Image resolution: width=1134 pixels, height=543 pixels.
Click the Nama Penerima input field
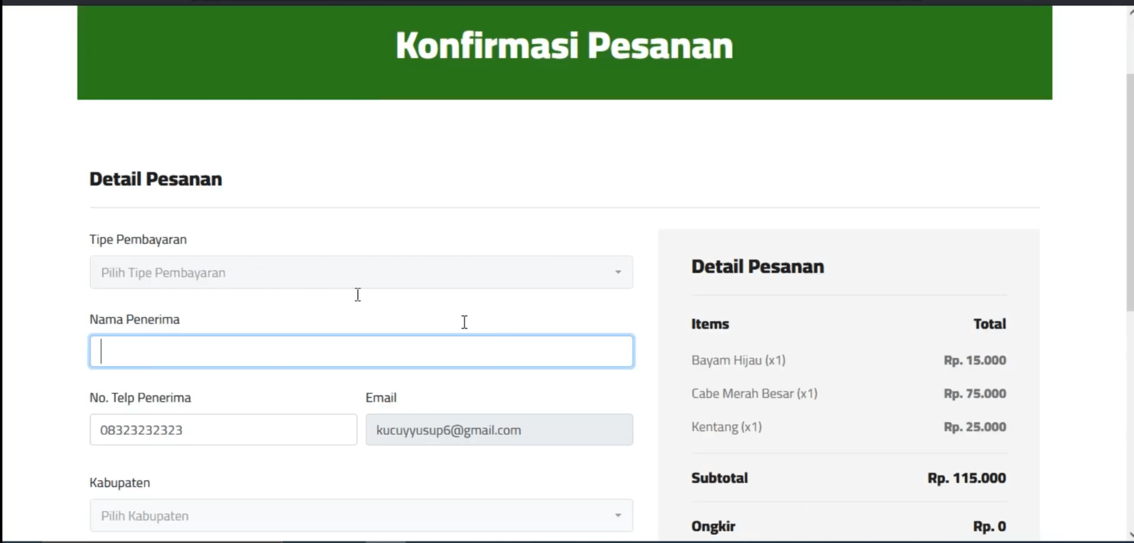click(x=361, y=351)
